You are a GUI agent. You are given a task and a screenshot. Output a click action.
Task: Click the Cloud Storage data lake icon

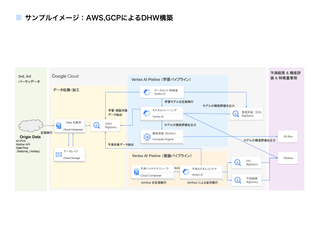pyautogui.click(x=59, y=155)
